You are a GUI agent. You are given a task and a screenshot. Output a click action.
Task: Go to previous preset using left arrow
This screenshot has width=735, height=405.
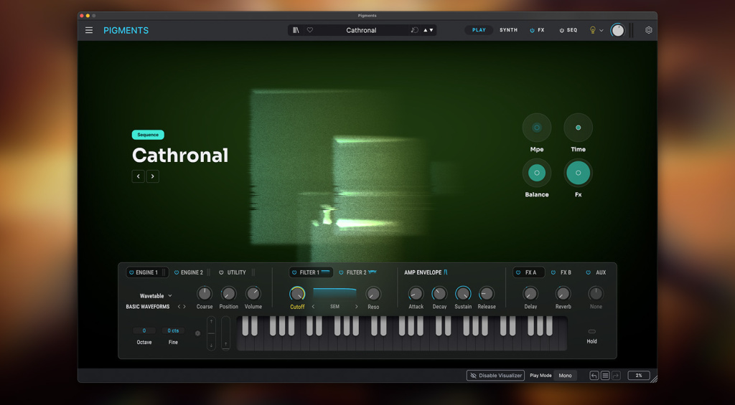coord(139,176)
